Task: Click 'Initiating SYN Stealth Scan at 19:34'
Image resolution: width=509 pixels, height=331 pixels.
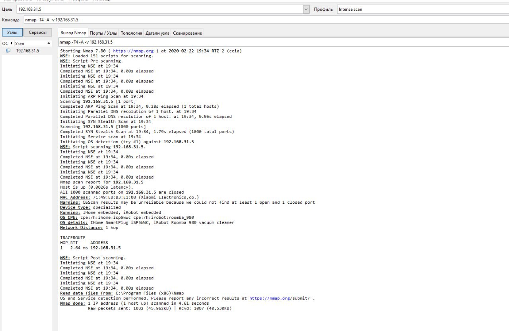Action: 105,122
